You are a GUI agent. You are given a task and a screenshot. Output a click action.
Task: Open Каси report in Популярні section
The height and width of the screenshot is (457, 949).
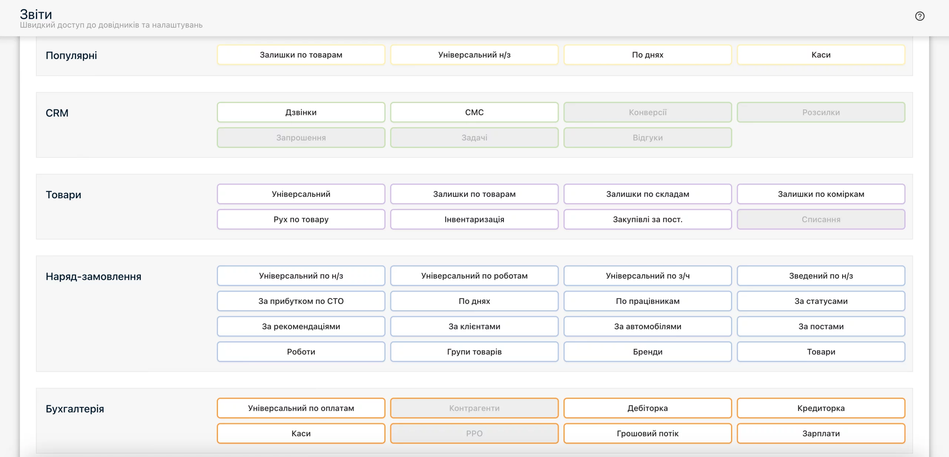point(821,55)
